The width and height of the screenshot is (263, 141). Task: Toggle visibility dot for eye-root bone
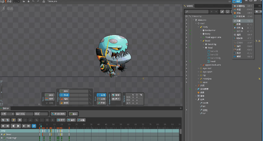point(186,68)
